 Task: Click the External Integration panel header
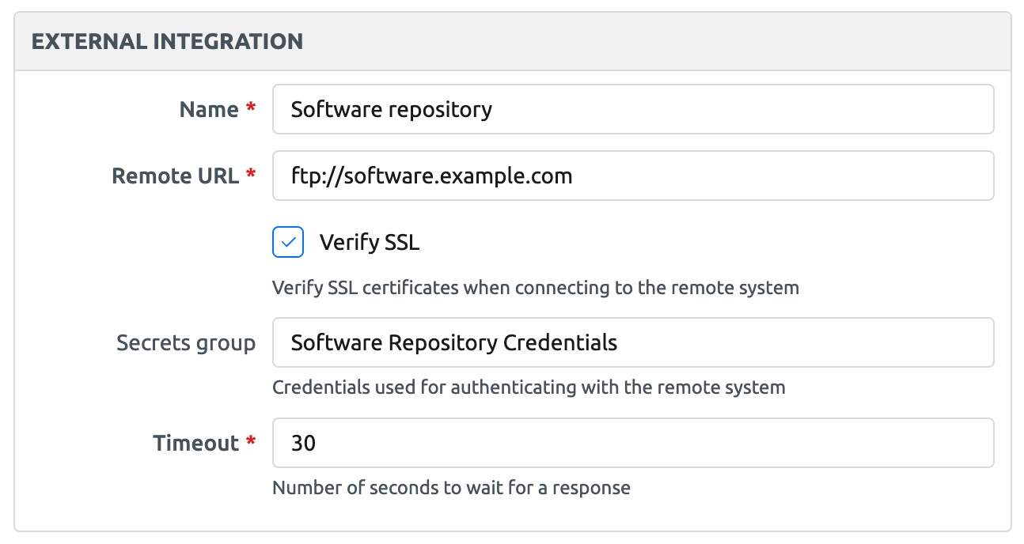pos(167,41)
